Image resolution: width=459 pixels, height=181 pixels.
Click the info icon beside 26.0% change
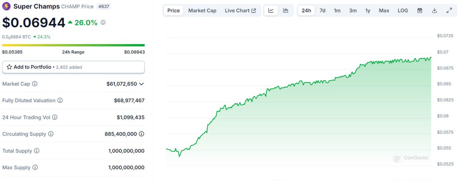click(x=103, y=23)
